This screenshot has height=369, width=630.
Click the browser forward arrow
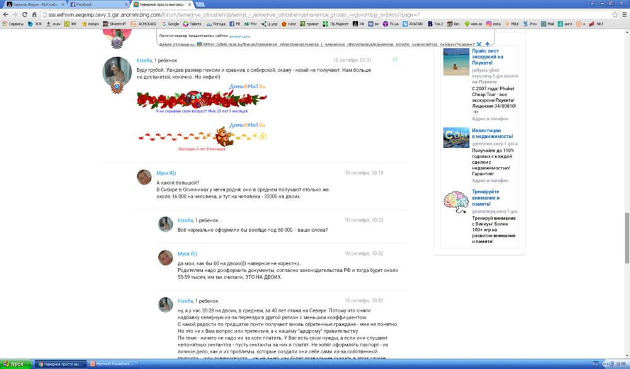pos(15,14)
